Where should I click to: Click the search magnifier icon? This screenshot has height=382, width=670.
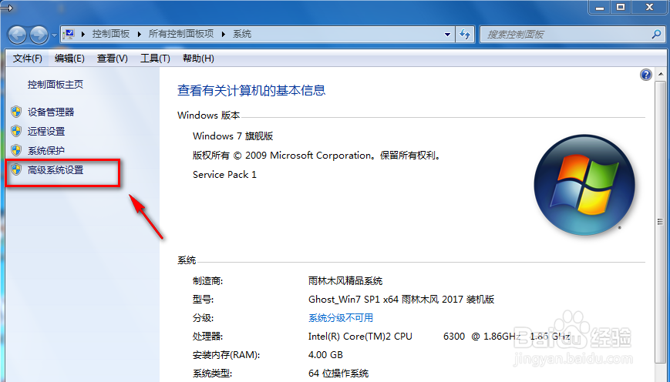[x=656, y=34]
